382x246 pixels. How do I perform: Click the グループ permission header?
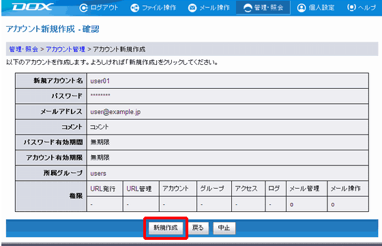coord(212,189)
